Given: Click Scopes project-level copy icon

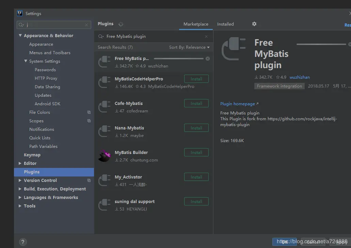Looking at the screenshot, I should [89, 121].
